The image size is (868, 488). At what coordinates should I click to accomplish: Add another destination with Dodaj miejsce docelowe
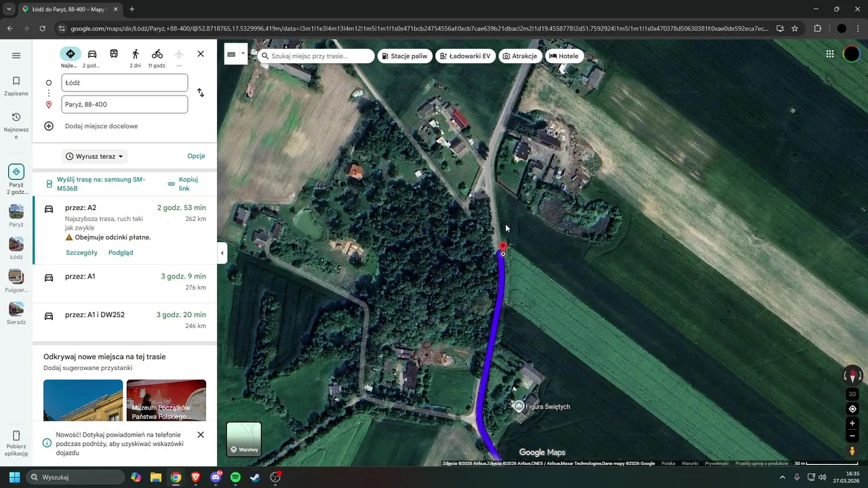[101, 126]
